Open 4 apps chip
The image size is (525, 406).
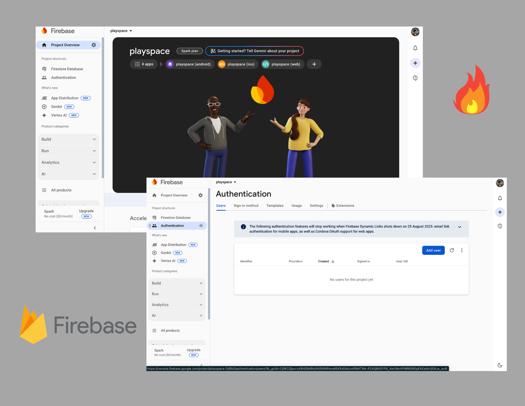(x=144, y=64)
